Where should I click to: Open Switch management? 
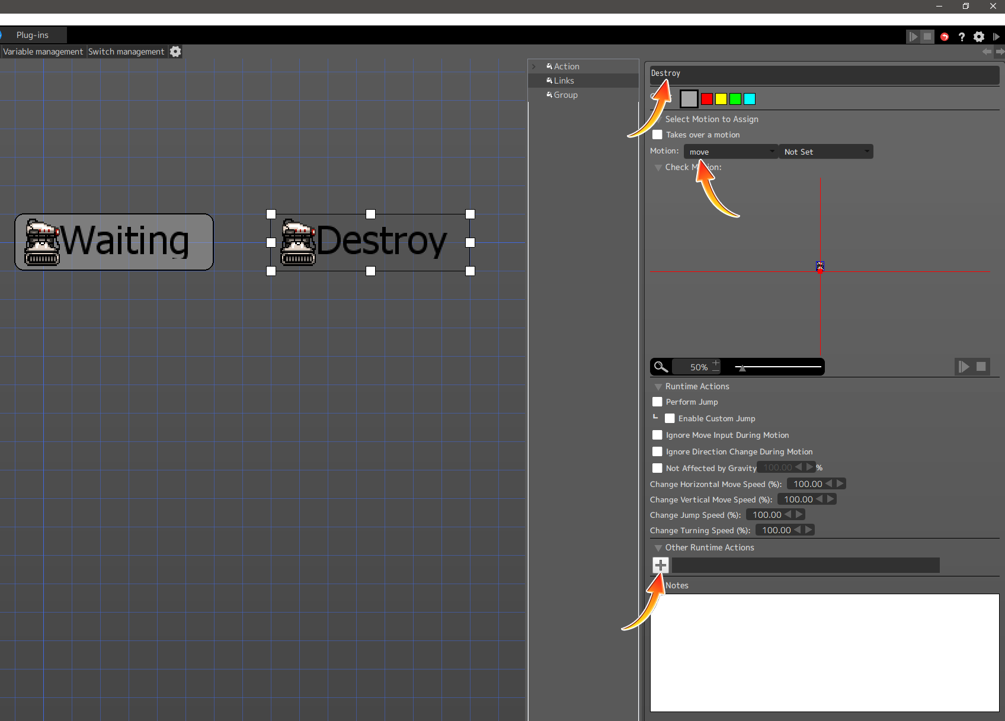[126, 52]
